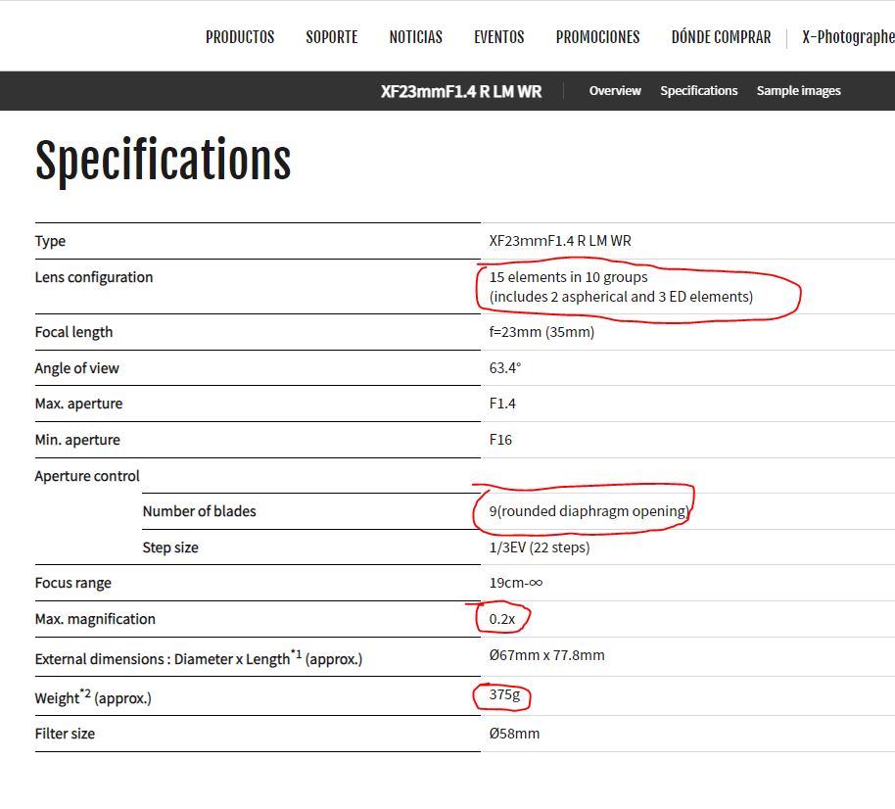The width and height of the screenshot is (895, 809).
Task: Click the circled 0.2x magnification value
Action: coord(502,619)
